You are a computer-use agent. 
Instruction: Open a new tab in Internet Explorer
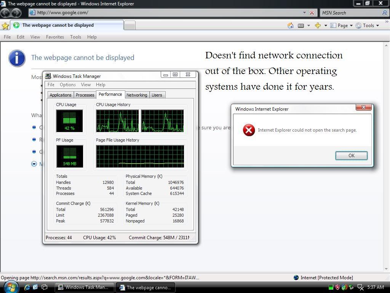129,26
